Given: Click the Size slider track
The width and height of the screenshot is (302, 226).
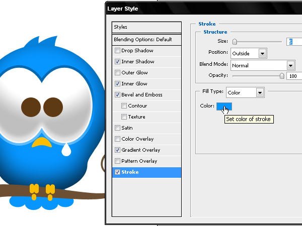Looking at the screenshot, I should point(257,42).
